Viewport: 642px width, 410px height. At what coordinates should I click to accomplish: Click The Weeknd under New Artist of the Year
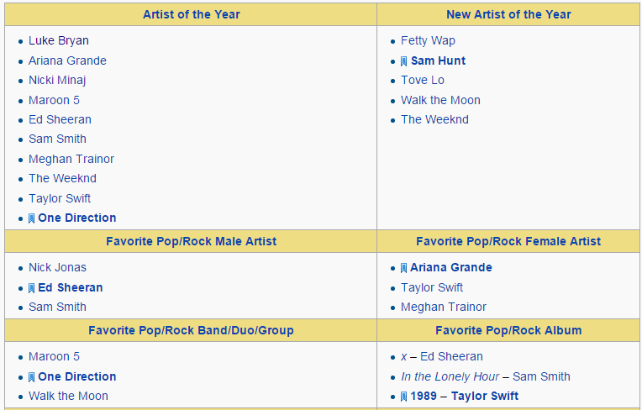(434, 119)
